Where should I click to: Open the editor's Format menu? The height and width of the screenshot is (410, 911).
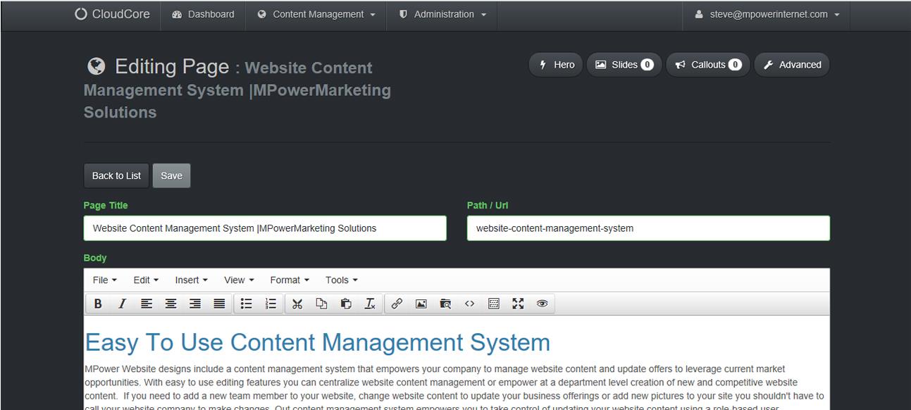point(290,280)
